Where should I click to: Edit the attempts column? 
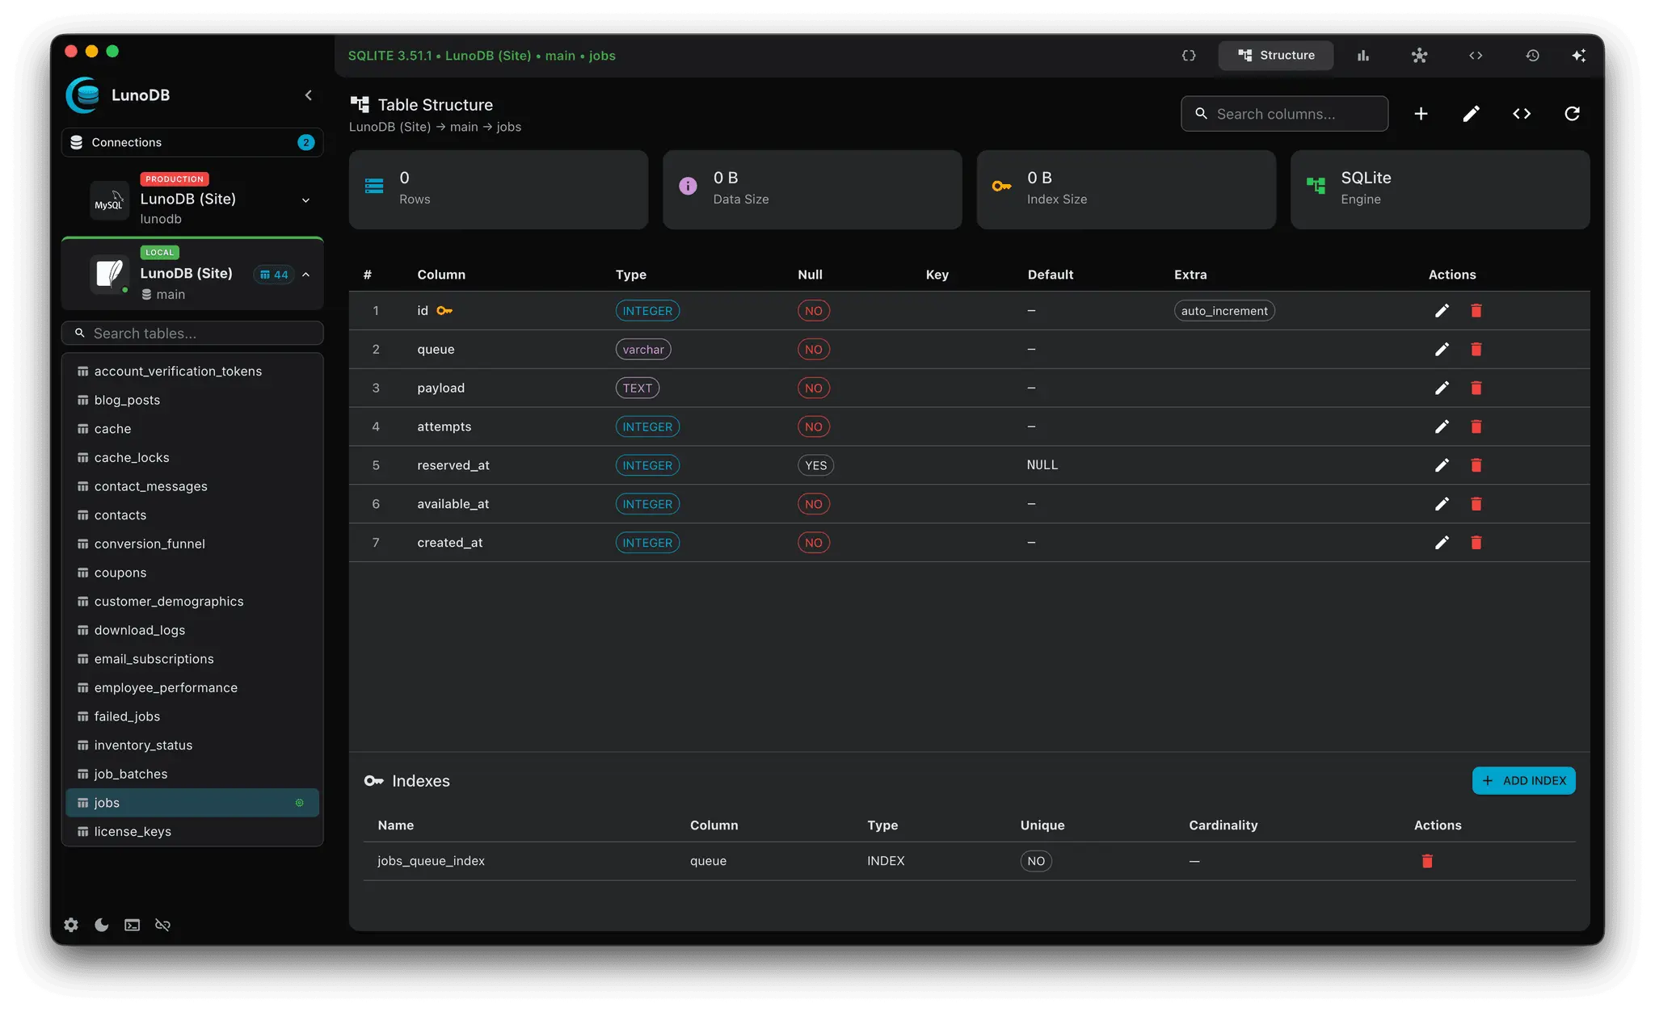tap(1442, 427)
